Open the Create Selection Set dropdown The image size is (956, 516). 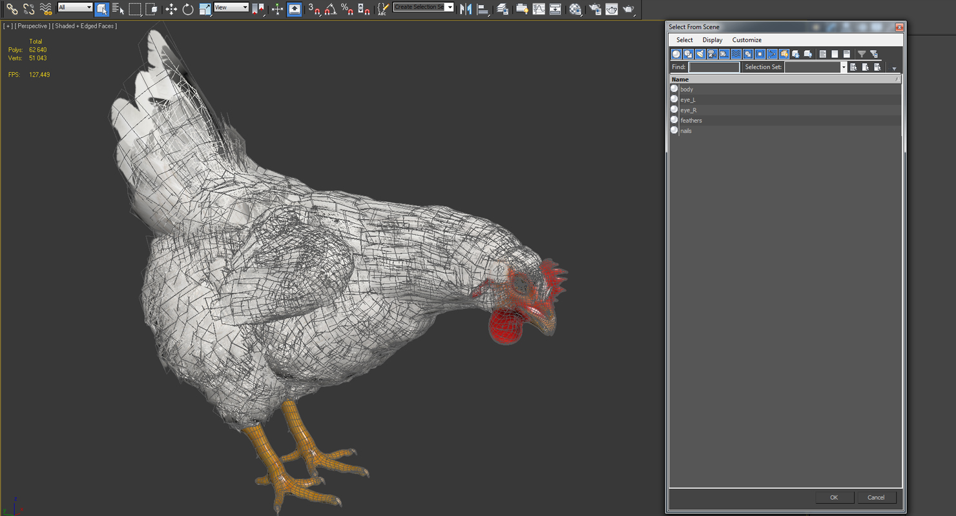(423, 7)
